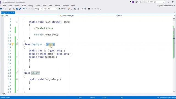Save the current file with floppy icon

coord(17,9)
